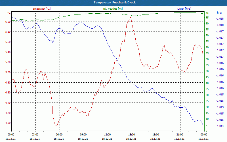Click the green humidity axis value 50
Image resolution: width=227 pixels, height=142 pixels.
pos(207,71)
